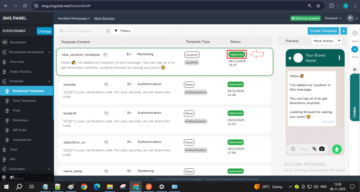Open the dropdown arrow beside Create Template
This screenshot has width=360, height=192.
tap(343, 31)
